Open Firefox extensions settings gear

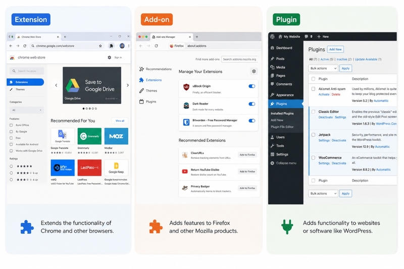pyautogui.click(x=254, y=71)
